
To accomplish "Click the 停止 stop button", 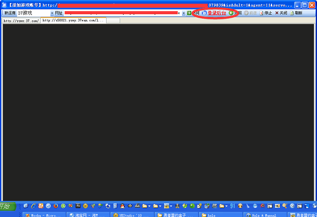I will pyautogui.click(x=266, y=13).
